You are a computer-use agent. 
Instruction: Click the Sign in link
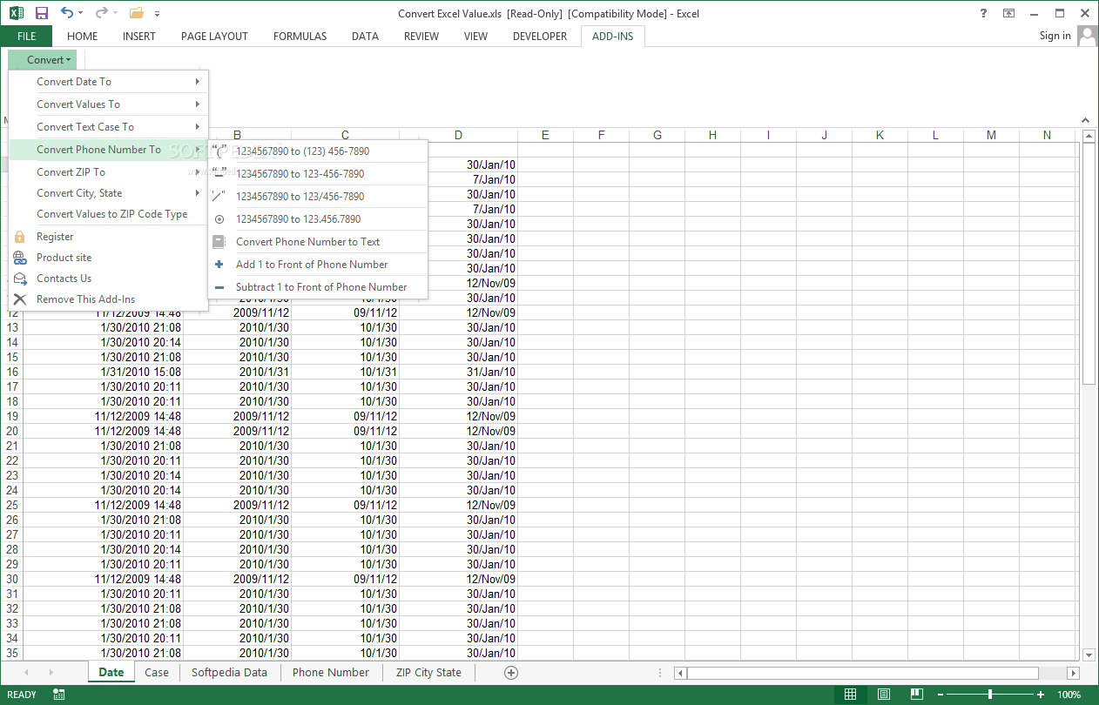tap(1055, 36)
